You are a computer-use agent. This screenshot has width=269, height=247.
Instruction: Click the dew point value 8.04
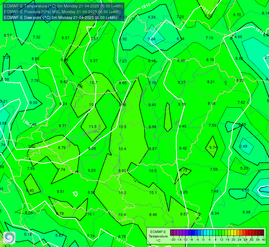tap(29, 212)
